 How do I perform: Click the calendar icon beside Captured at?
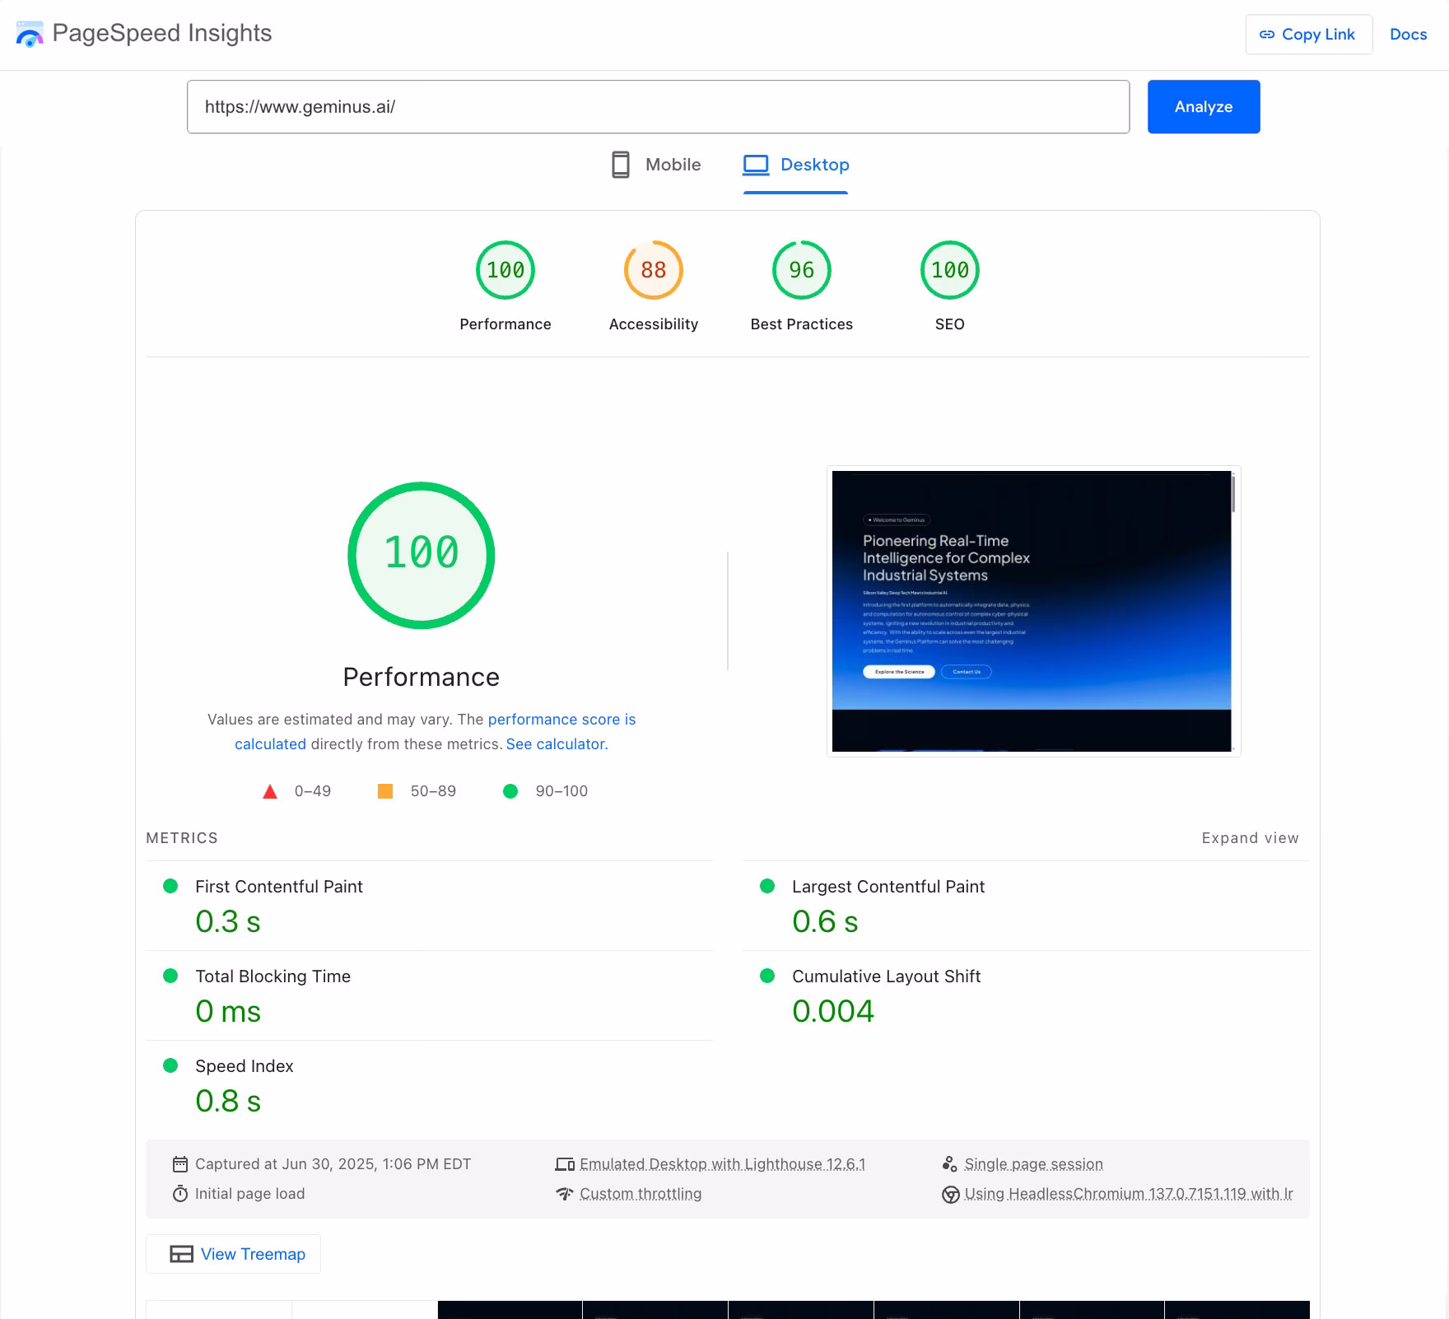pos(180,1164)
